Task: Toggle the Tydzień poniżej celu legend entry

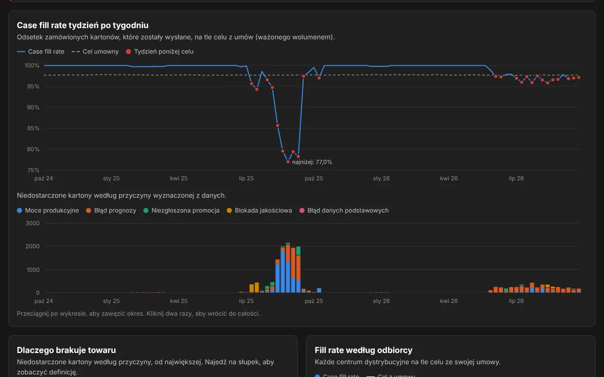Action: click(160, 52)
